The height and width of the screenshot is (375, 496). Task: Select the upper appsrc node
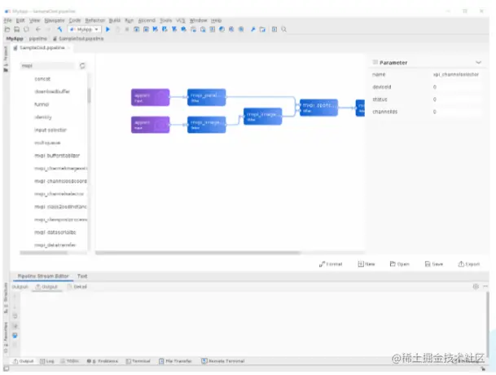pyautogui.click(x=150, y=98)
